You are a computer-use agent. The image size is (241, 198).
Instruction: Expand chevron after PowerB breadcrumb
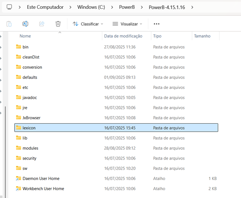click(x=142, y=7)
